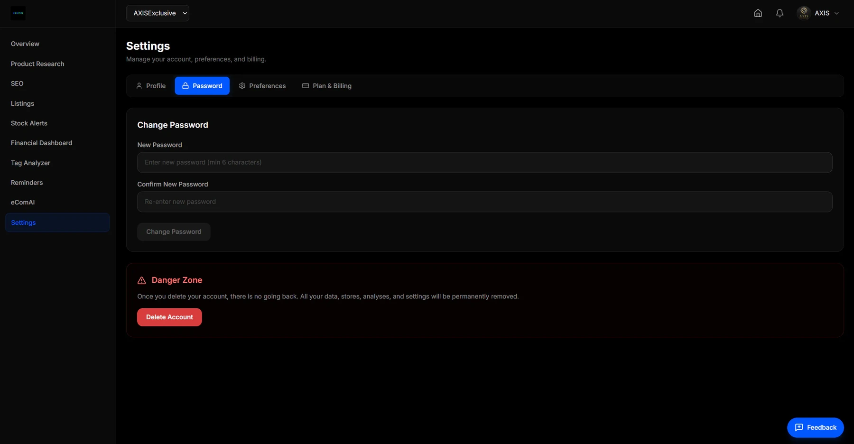The width and height of the screenshot is (854, 444).
Task: Click the Change Password button
Action: [x=174, y=232]
